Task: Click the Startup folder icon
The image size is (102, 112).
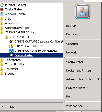Action: click(x=2, y=74)
